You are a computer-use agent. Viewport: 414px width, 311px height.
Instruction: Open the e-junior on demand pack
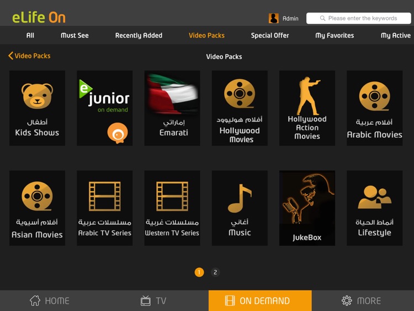tap(104, 108)
